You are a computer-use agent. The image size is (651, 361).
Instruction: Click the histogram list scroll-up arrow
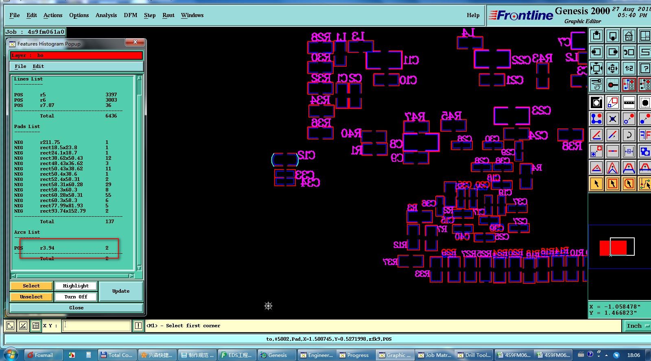pos(140,78)
